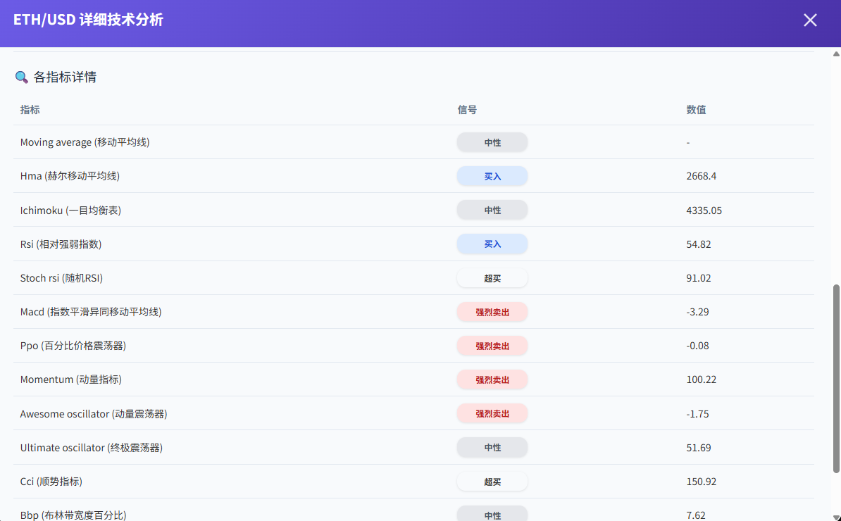Click the Ppo value -0.08
This screenshot has height=521, width=841.
pyautogui.click(x=697, y=346)
